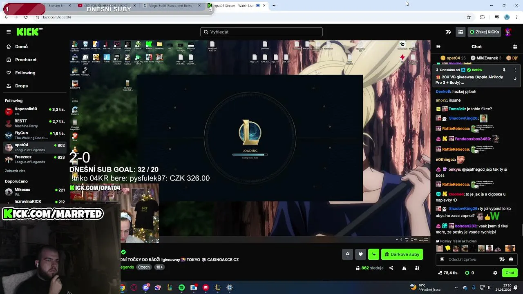Open Spotify from the taskbar
523x294 pixels.
[182, 287]
